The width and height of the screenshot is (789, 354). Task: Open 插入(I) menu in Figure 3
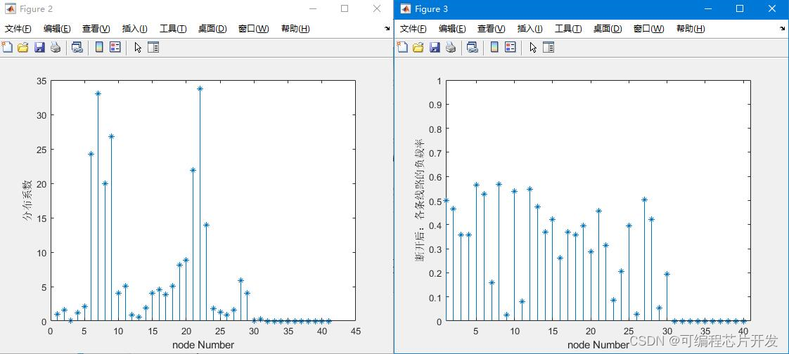530,29
